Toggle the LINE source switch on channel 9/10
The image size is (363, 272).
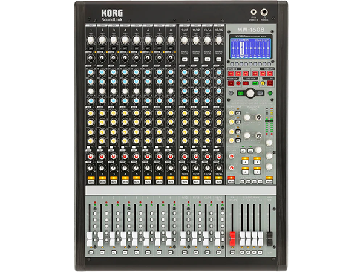coord(185,59)
